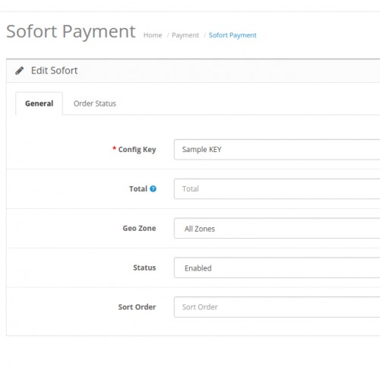This screenshot has width=380, height=380.
Task: Expand the Geo Zone dropdown
Action: click(277, 228)
